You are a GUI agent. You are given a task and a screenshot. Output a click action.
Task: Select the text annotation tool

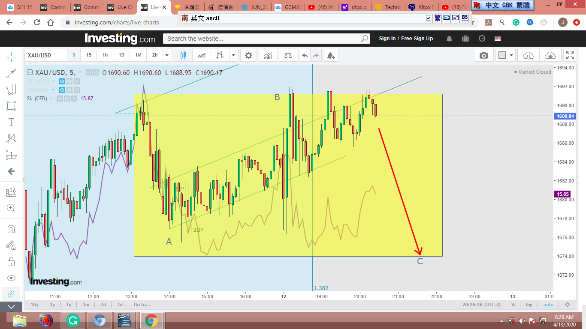pos(11,122)
